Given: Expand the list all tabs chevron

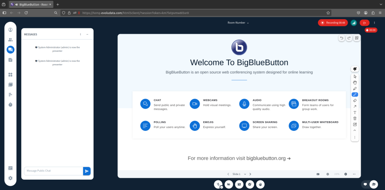Looking at the screenshot, I should click(381, 4).
